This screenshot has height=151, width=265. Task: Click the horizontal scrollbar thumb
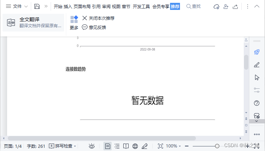102,138
